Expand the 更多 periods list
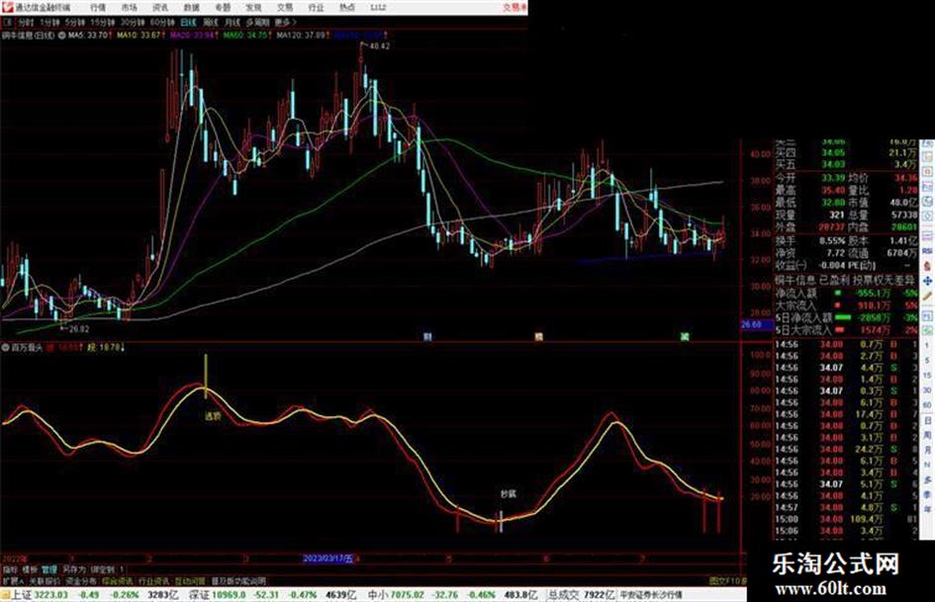This screenshot has height=602, width=935. tap(286, 22)
